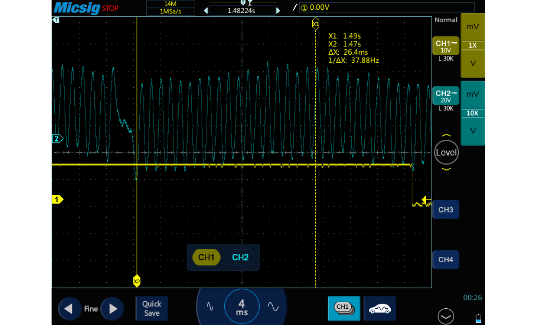
Task: Narrow timebase with right sine wave icon
Action: [x=273, y=307]
